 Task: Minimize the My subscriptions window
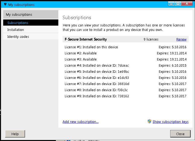(x=171, y=4)
